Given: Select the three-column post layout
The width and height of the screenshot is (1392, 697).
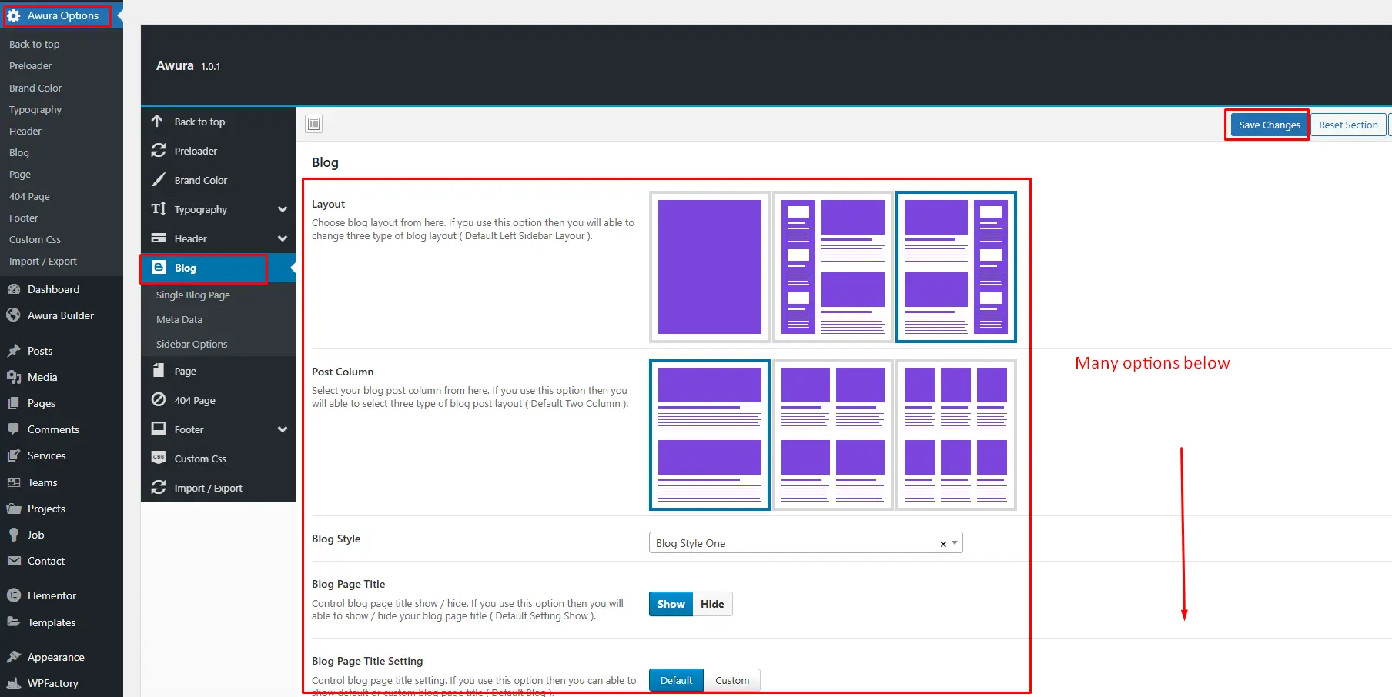Looking at the screenshot, I should pos(956,435).
